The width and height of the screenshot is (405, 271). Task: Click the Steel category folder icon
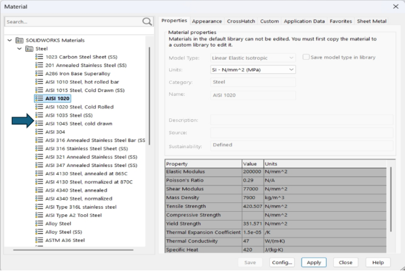[29, 49]
